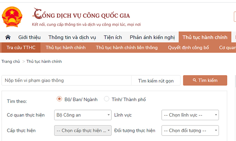Open Phản ánh kiến nghị menu

coord(152,37)
